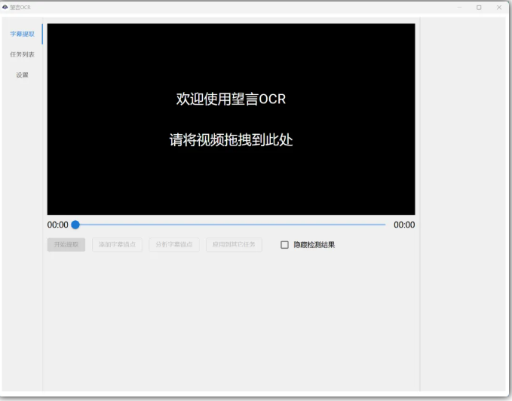
Task: Maximize the 望言OCR window
Action: (479, 8)
